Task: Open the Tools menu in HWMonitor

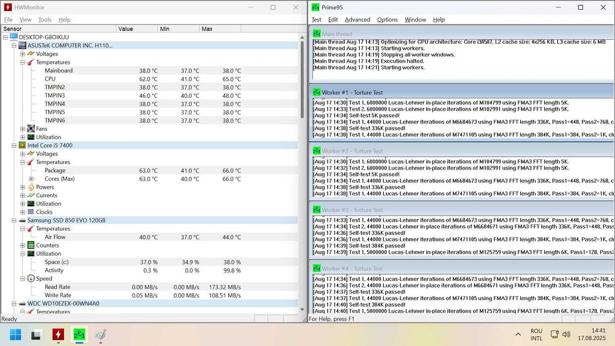Action: coord(45,20)
